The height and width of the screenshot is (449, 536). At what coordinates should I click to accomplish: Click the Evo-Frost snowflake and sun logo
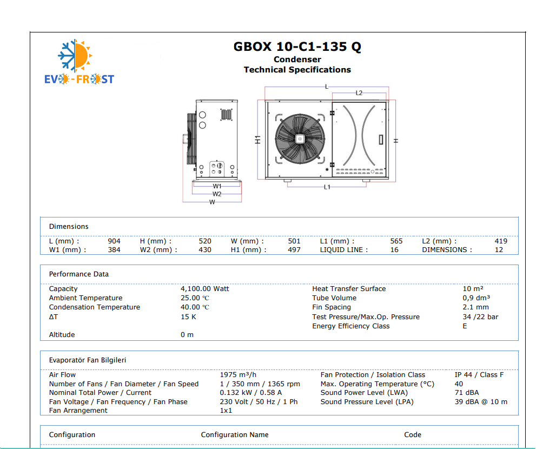[79, 62]
